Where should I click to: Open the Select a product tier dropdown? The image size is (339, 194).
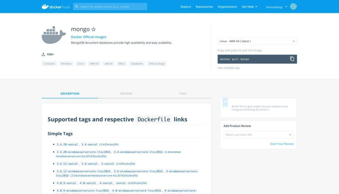click(x=258, y=135)
